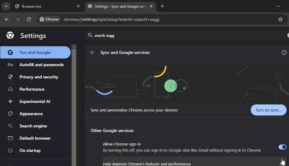The height and width of the screenshot is (166, 289).
Task: Bookmark this page with star icon
Action: (x=280, y=19)
